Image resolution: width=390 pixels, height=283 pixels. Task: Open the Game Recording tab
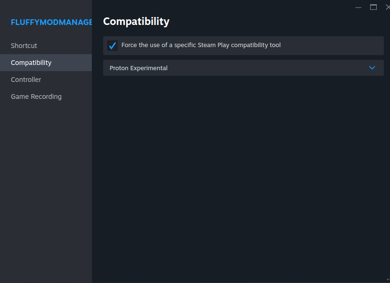click(x=36, y=97)
